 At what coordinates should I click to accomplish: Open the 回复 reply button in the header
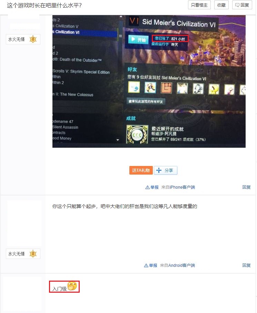[x=242, y=5]
